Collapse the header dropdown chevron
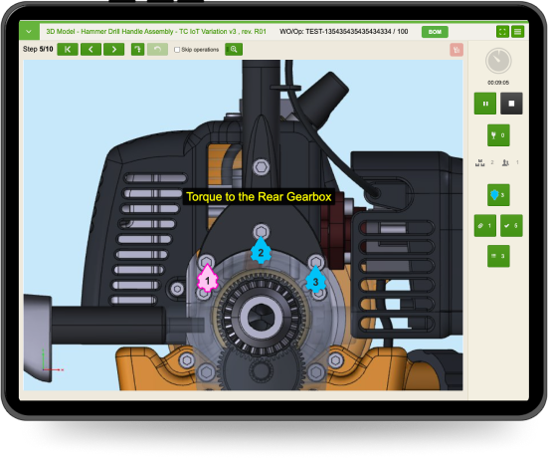548x461 pixels. tap(29, 32)
